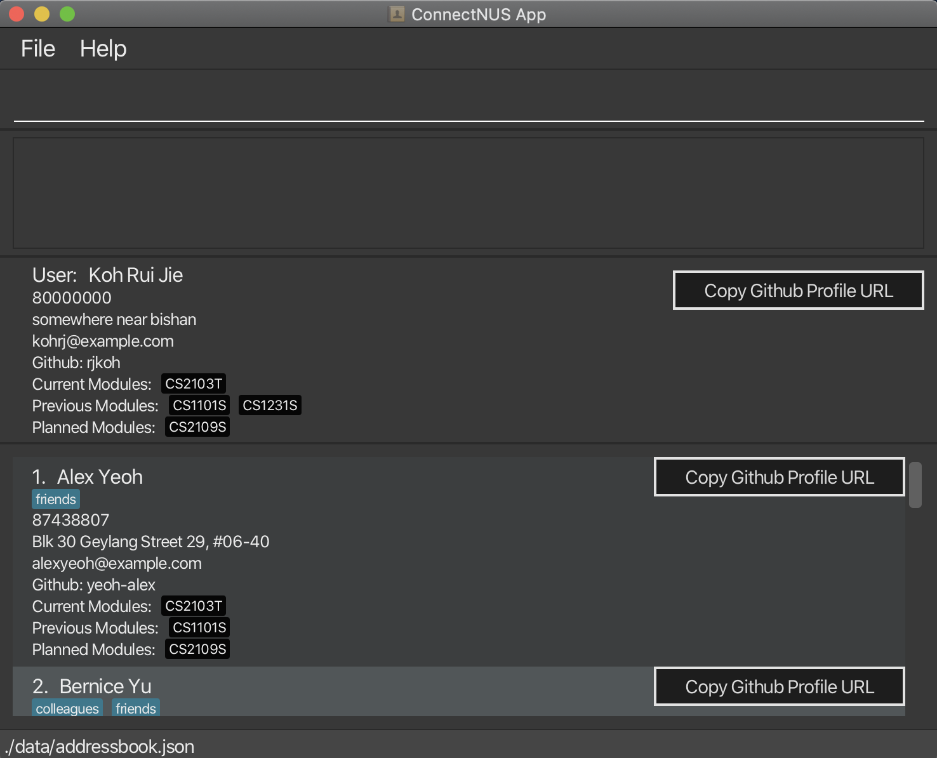Image resolution: width=937 pixels, height=758 pixels.
Task: Click user's CS1101S previous module tag
Action: pyautogui.click(x=199, y=406)
